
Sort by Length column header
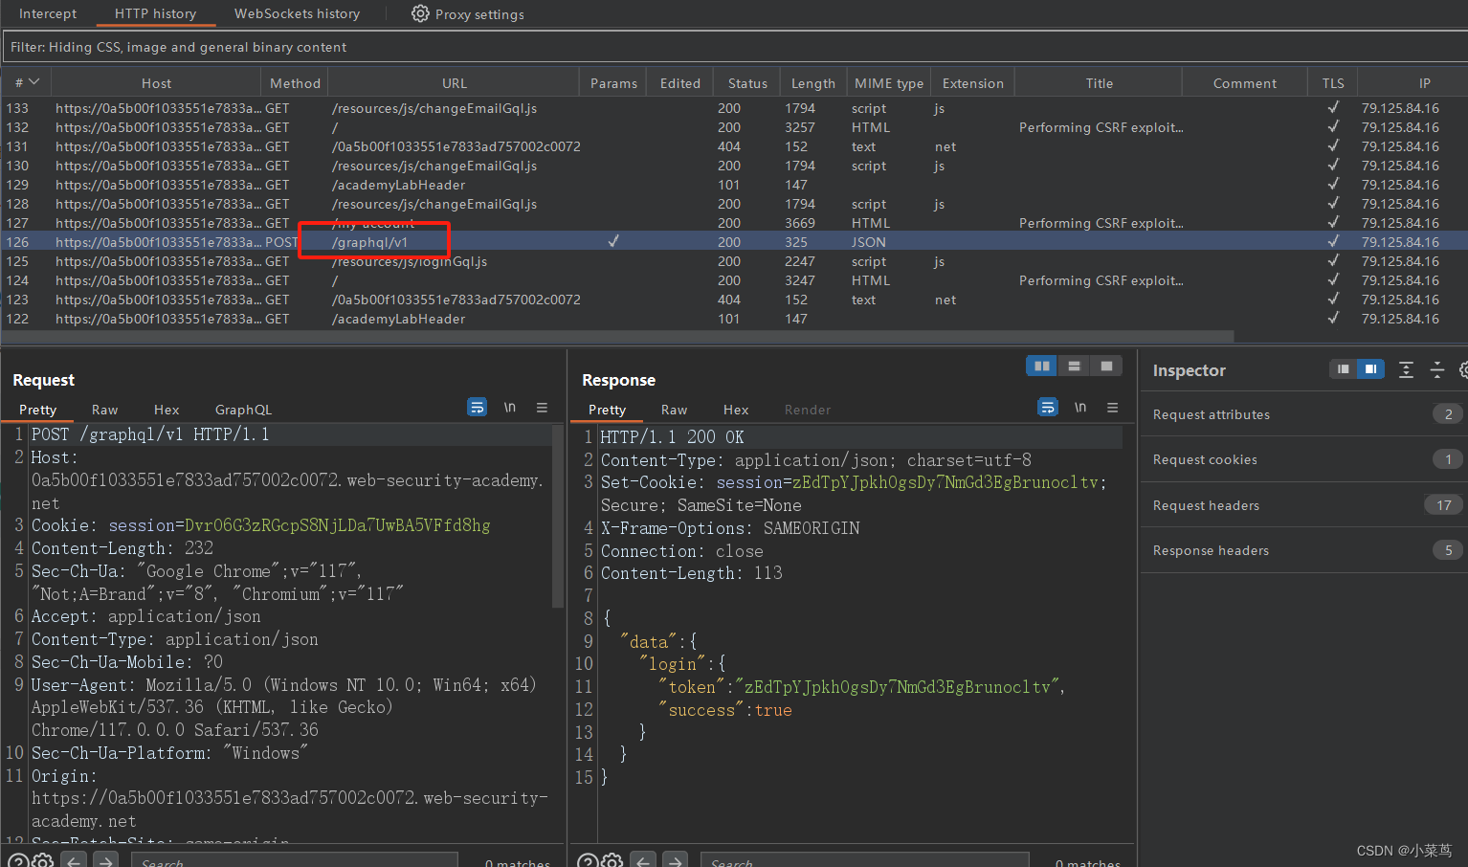(x=813, y=83)
